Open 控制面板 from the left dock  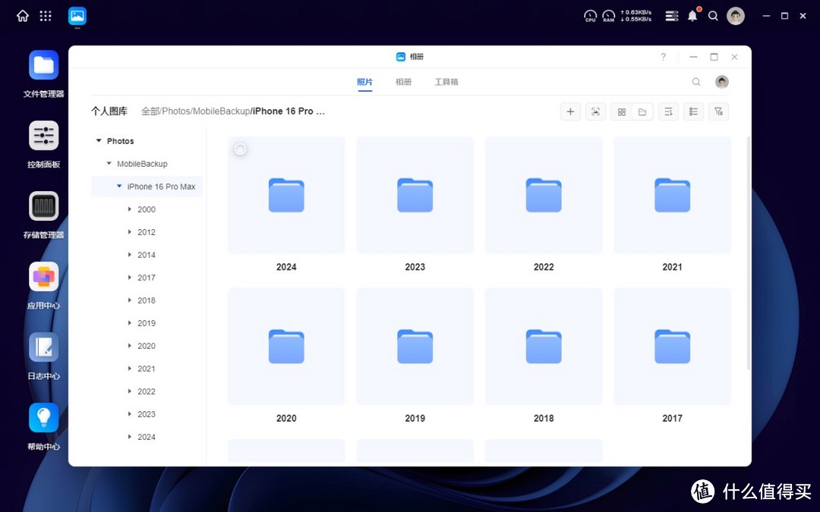click(x=43, y=135)
